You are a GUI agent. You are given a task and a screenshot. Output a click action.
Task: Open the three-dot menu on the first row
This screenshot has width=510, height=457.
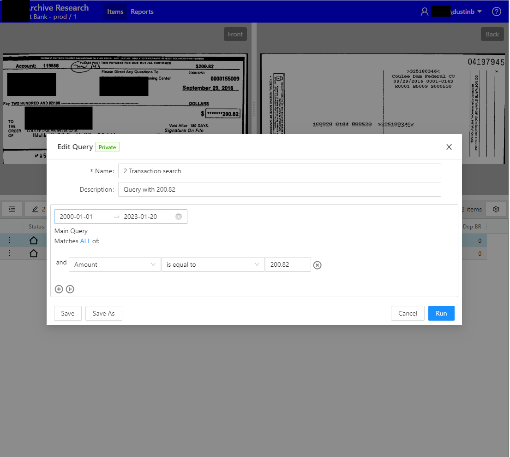[x=9, y=240]
